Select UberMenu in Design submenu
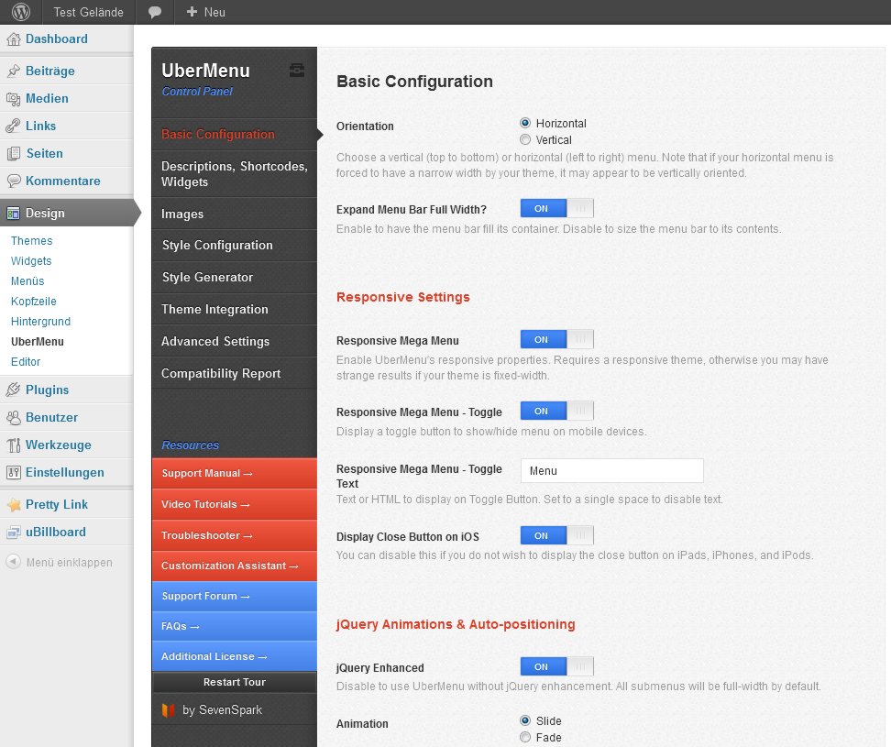The image size is (891, 747). coord(38,341)
